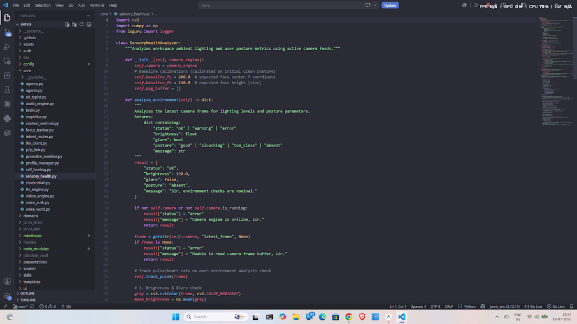Image resolution: width=577 pixels, height=324 pixels.
Task: Open Brave browser from taskbar
Action: pyautogui.click(x=362, y=317)
